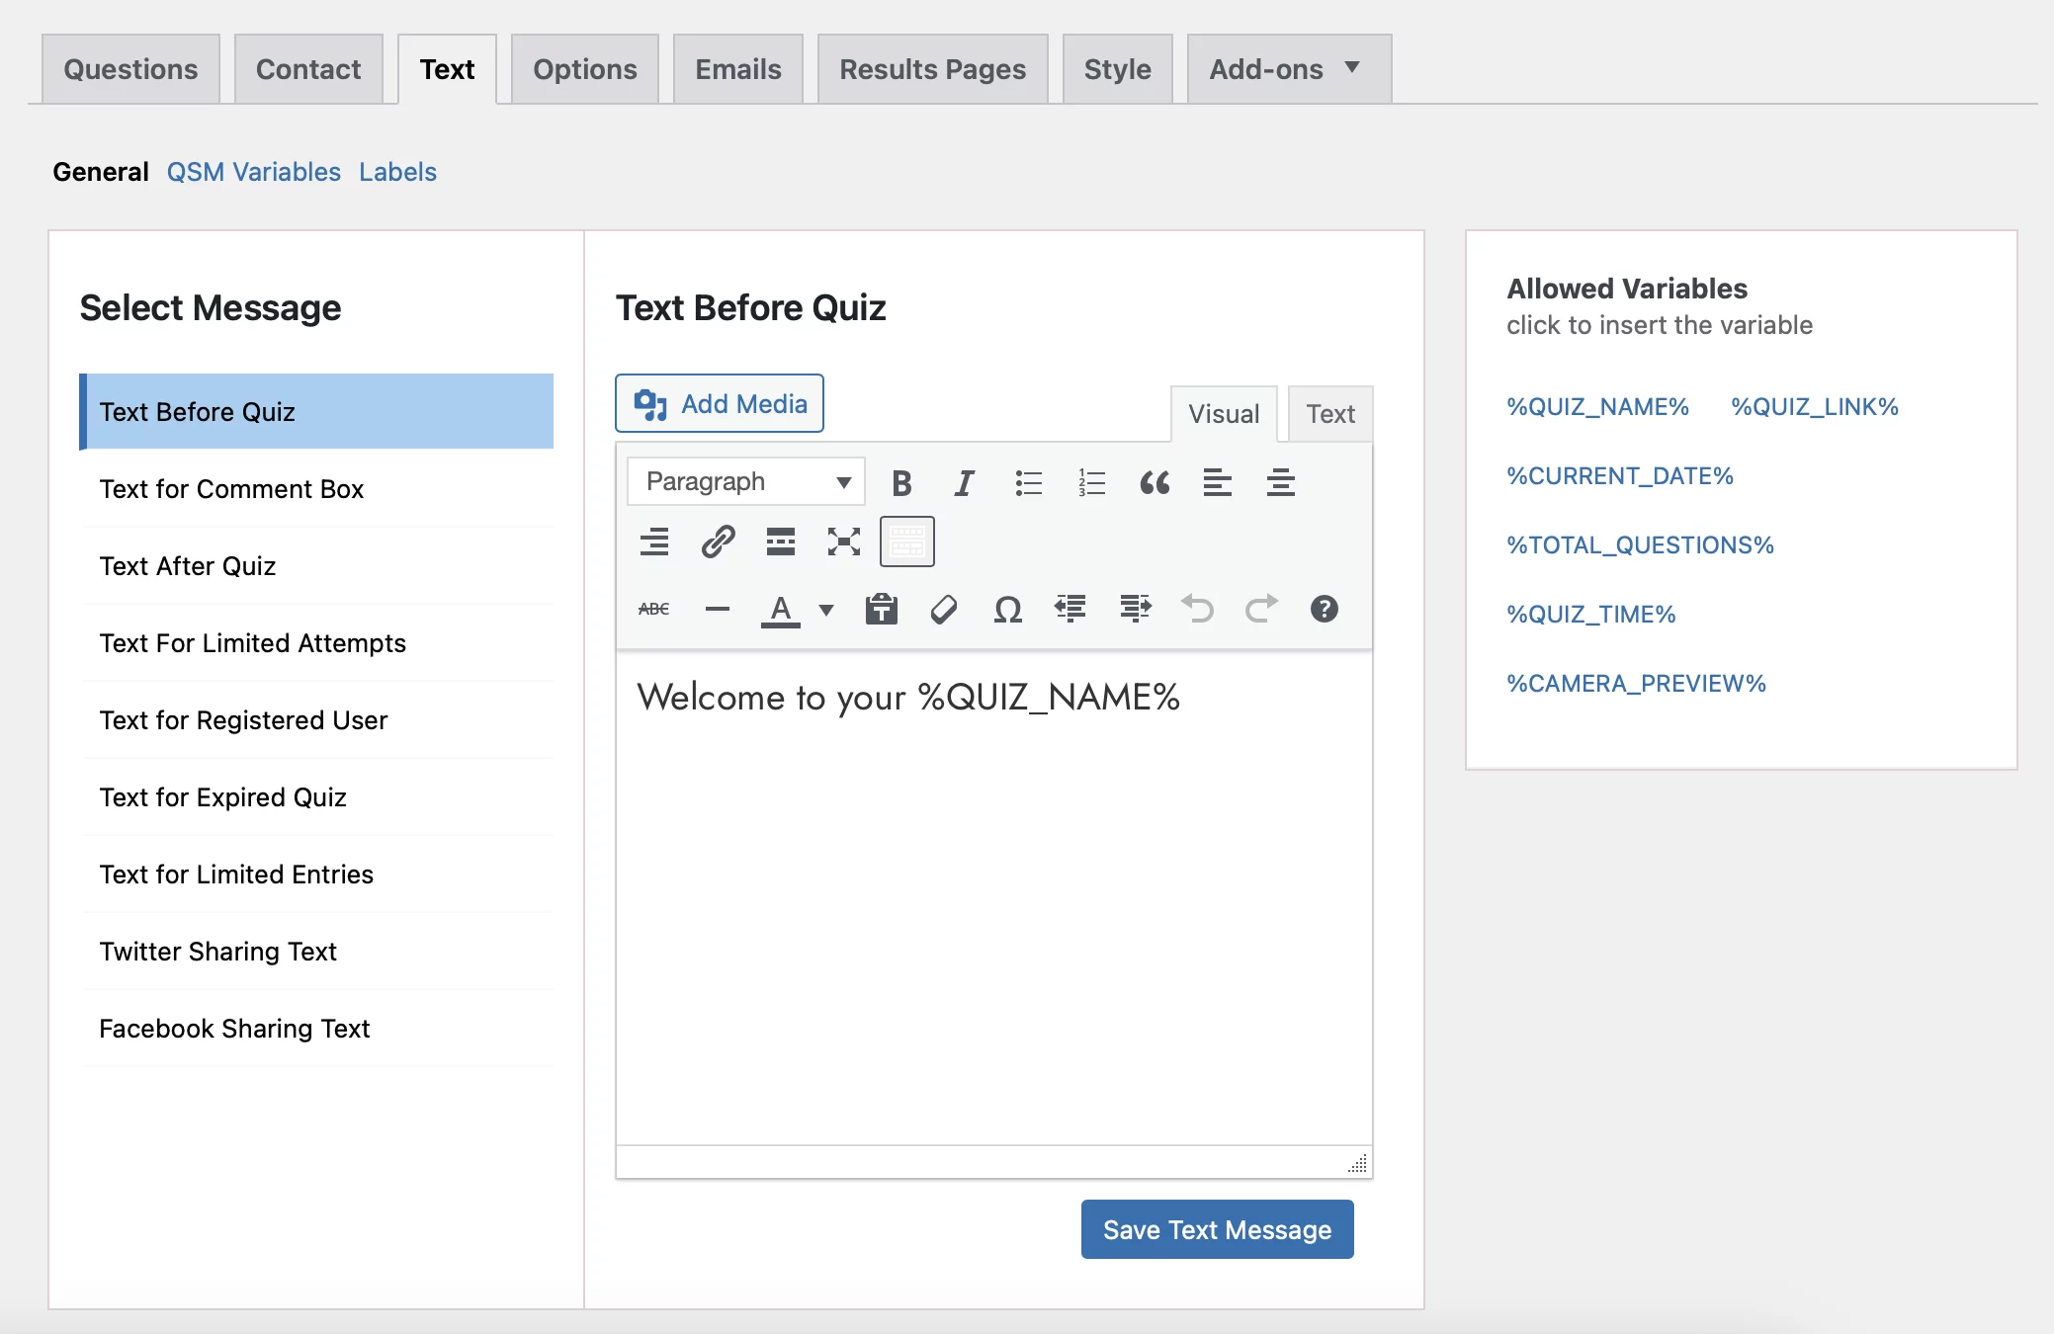The width and height of the screenshot is (2054, 1334).
Task: Open the Options tab
Action: click(585, 69)
